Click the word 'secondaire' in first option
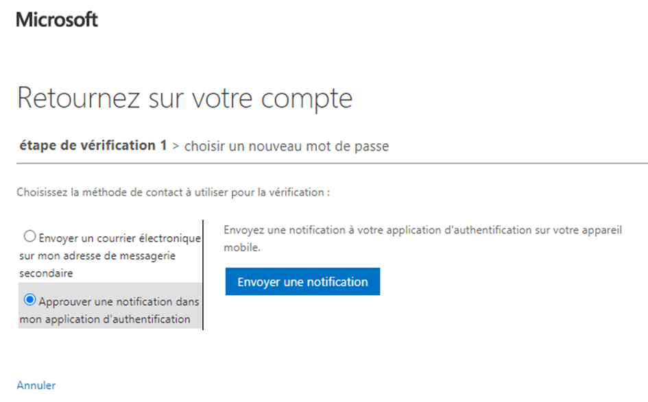648x402 pixels. pos(47,273)
